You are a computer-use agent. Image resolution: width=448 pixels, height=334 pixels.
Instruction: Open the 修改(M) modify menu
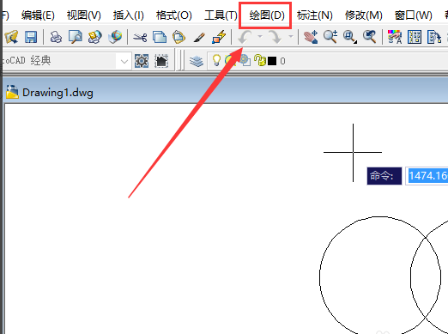(364, 15)
